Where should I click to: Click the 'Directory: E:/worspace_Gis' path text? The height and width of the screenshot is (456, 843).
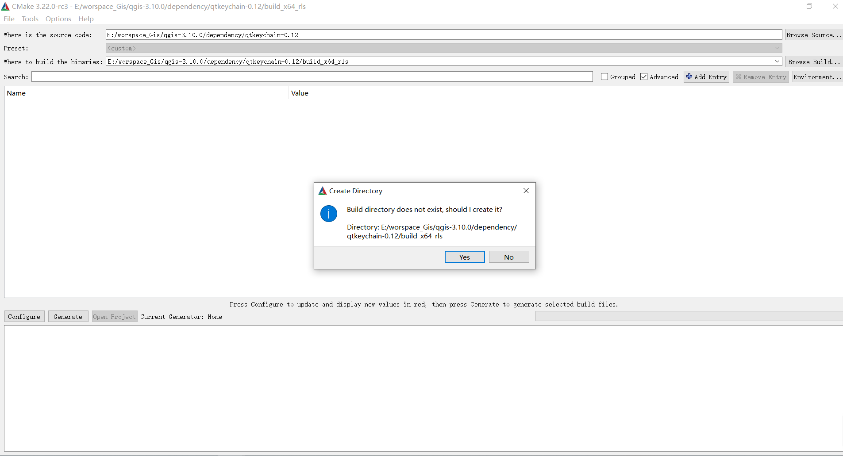432,231
